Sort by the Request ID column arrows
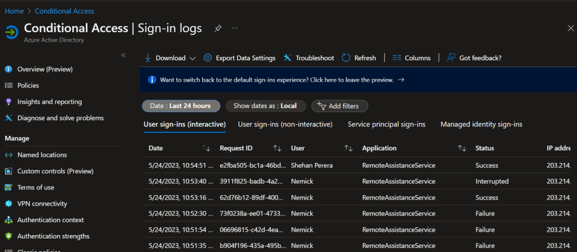Viewport: 577px width, 252px height. 277,148
